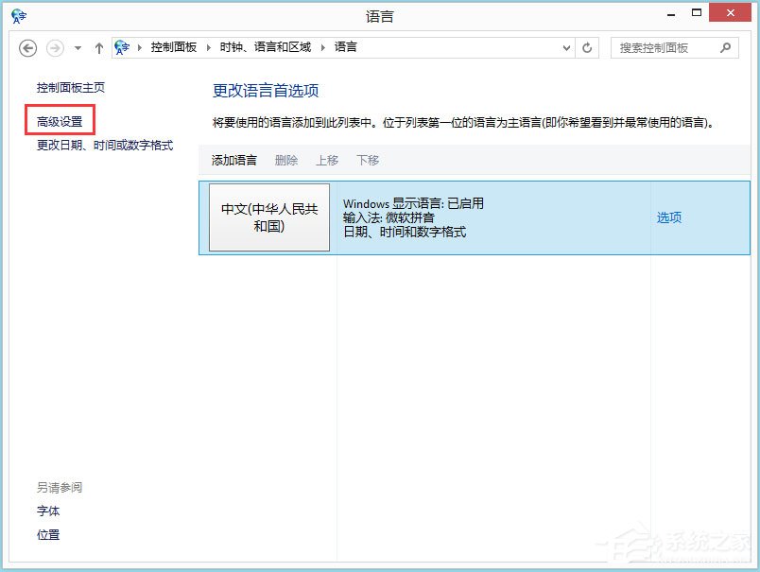Click the 下移 (Move down) command
Image resolution: width=760 pixels, height=572 pixels.
[368, 160]
